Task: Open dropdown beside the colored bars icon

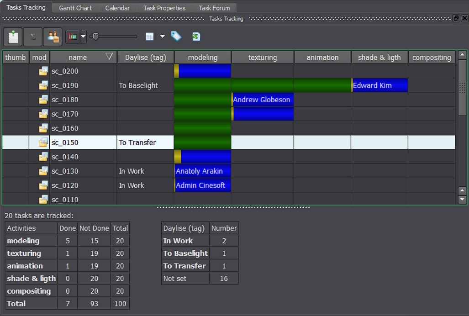Action: (84, 37)
